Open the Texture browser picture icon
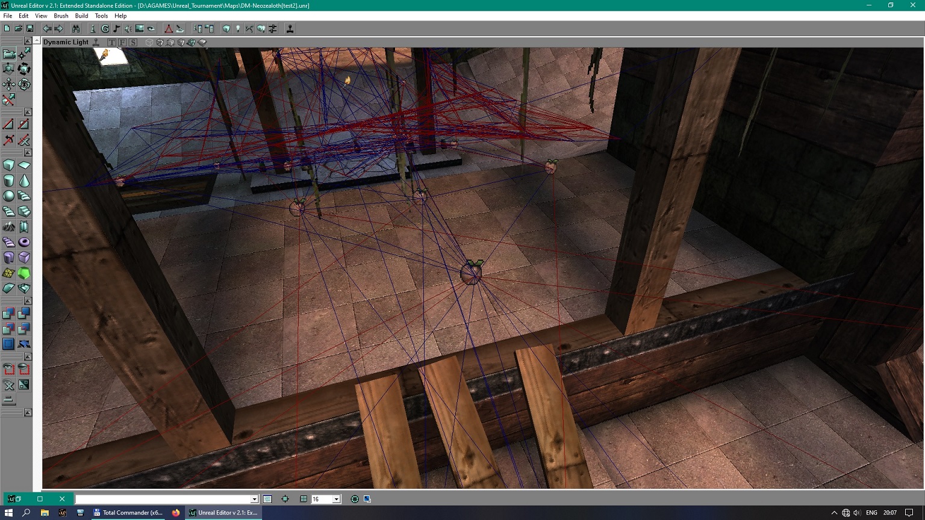Viewport: 925px width, 520px height. (x=139, y=28)
